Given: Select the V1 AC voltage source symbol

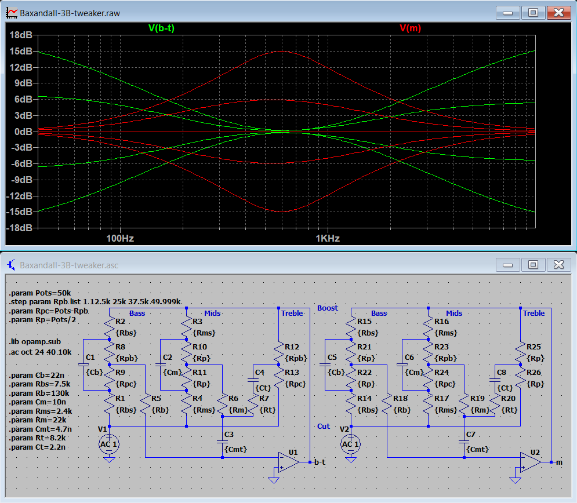Looking at the screenshot, I should pyautogui.click(x=109, y=444).
